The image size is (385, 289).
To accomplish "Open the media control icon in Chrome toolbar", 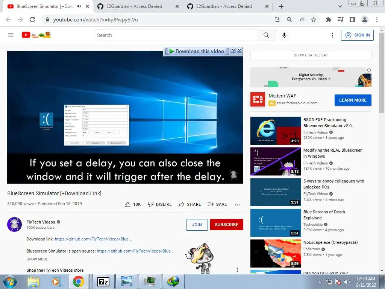I will tap(340, 20).
